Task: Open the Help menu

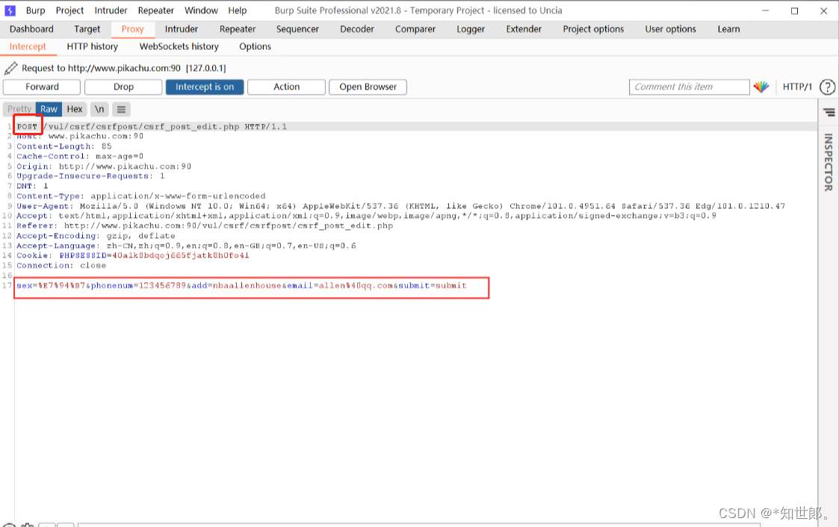Action: pyautogui.click(x=237, y=10)
